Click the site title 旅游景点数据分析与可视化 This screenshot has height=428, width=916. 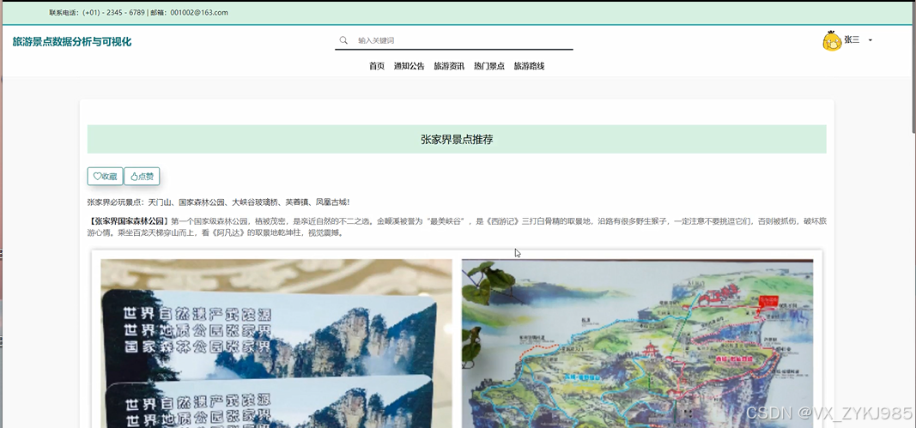(x=72, y=41)
